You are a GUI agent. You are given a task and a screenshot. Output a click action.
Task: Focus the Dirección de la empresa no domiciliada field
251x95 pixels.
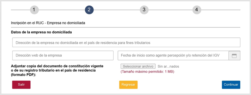coord(126,42)
